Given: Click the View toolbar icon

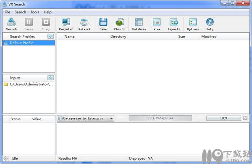Looking at the screenshot, I should click(x=157, y=24).
